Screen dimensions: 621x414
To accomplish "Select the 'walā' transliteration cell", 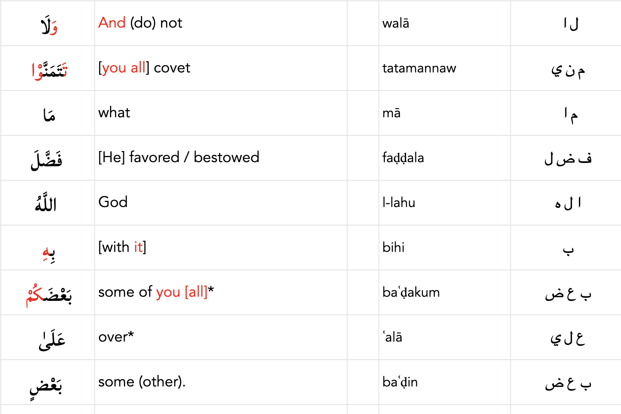I will 395,23.
